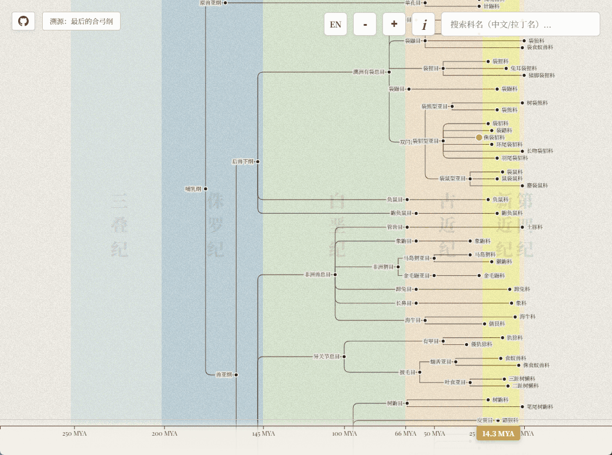The height and width of the screenshot is (455, 612).
Task: Zoom in with the plus button
Action: pos(394,24)
